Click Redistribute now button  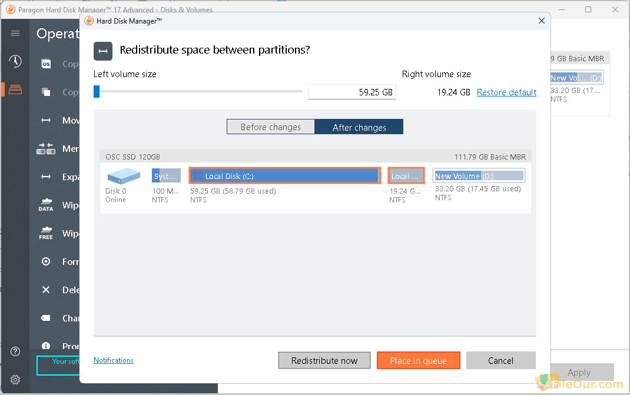point(324,360)
